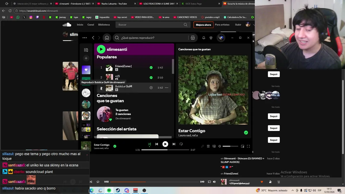Play slimesanti with the green play button
Screen dimensions: 345x194
(x=101, y=49)
